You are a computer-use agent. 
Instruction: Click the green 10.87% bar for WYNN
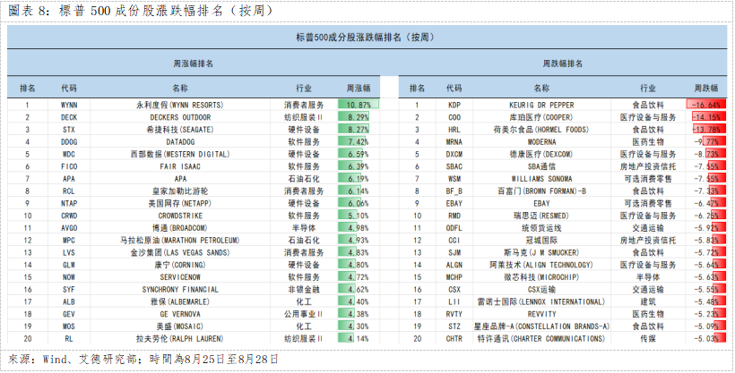coord(359,105)
